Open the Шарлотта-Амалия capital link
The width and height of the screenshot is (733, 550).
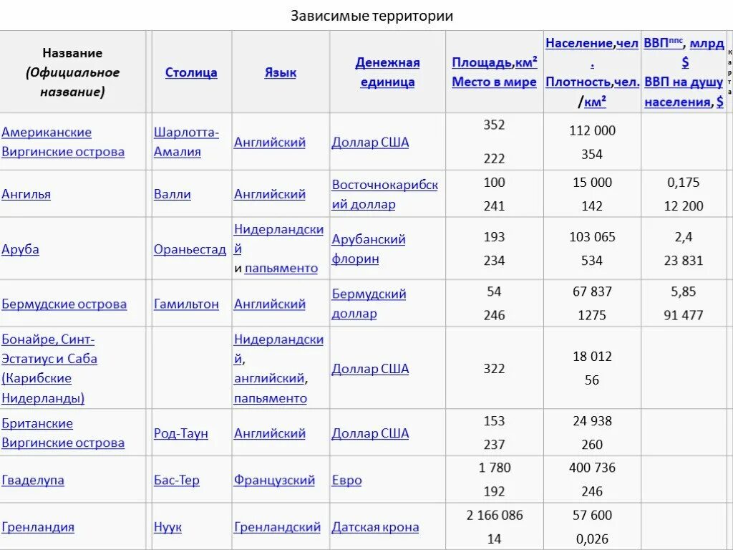(186, 142)
